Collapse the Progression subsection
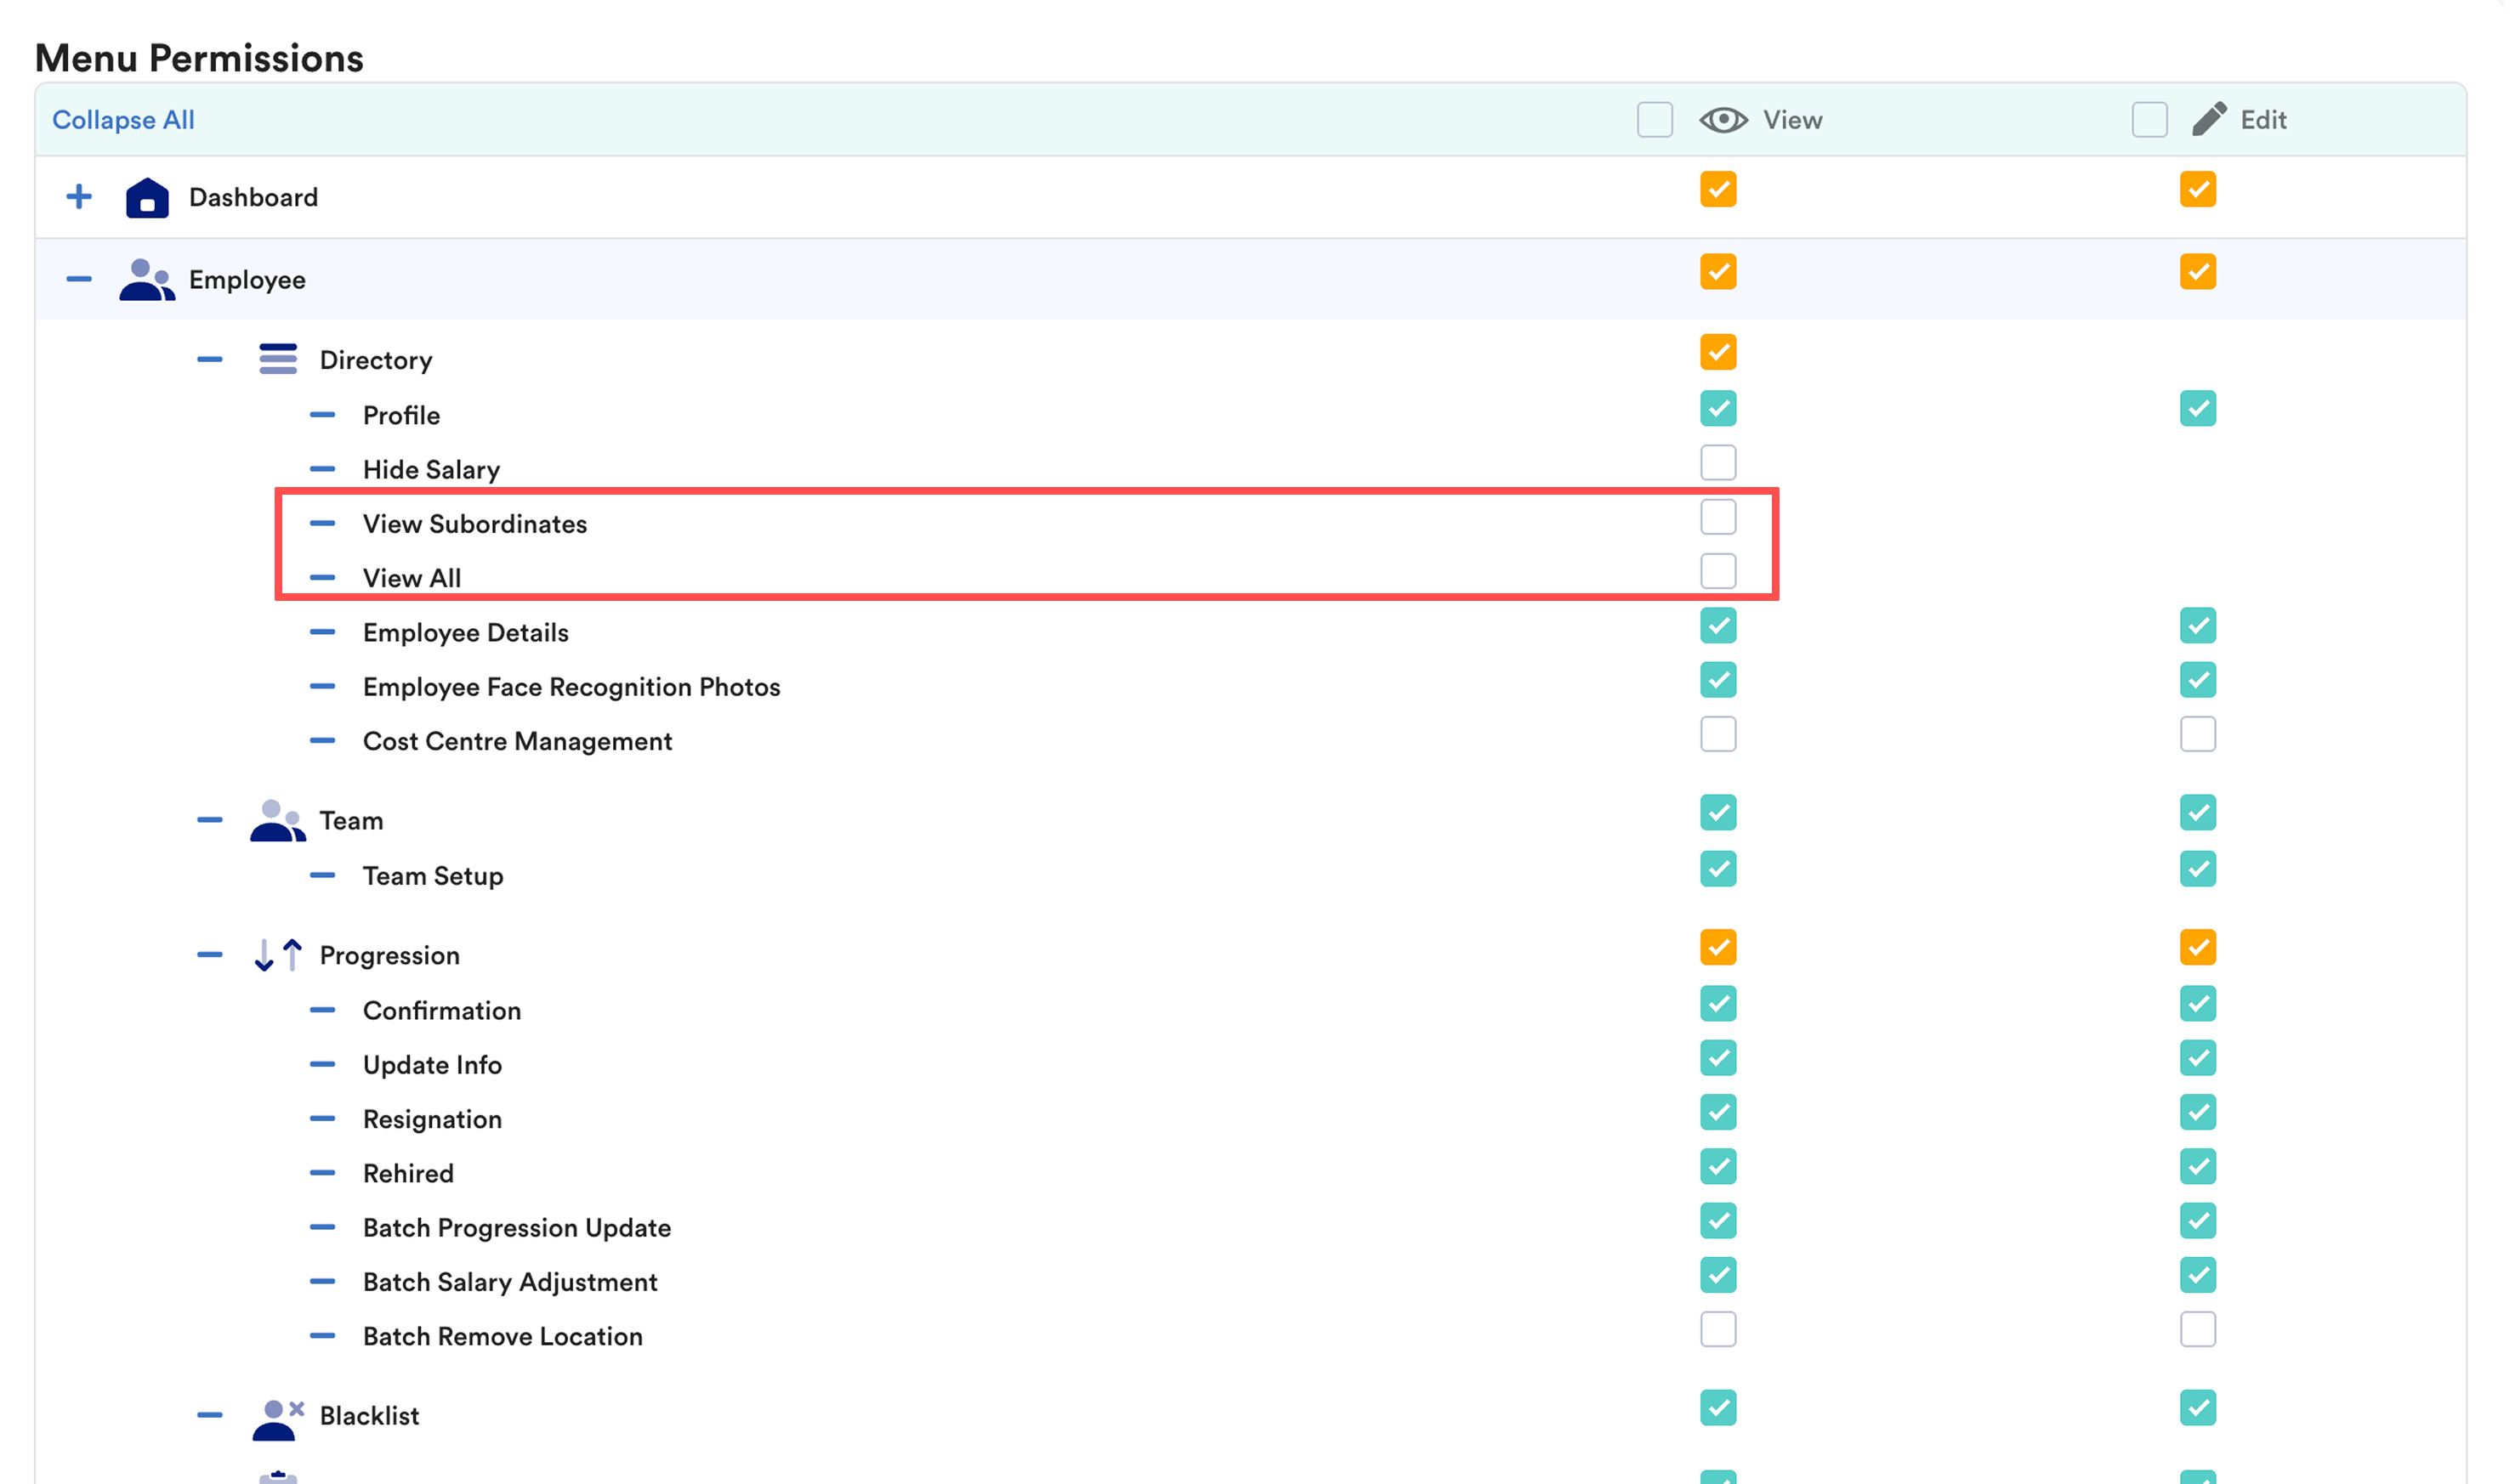2515x1484 pixels. pos(210,955)
